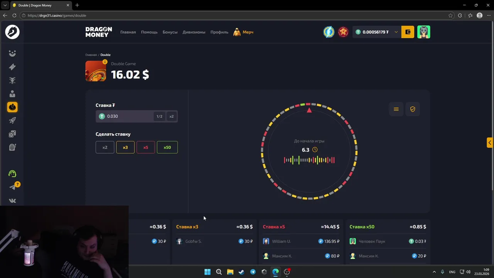
Task: Click the round history color bars strip
Action: (x=309, y=160)
